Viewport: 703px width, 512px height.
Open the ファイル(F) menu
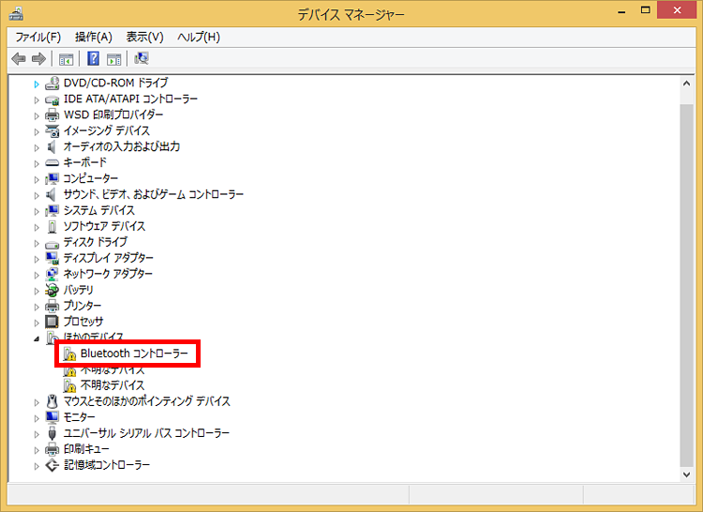38,38
